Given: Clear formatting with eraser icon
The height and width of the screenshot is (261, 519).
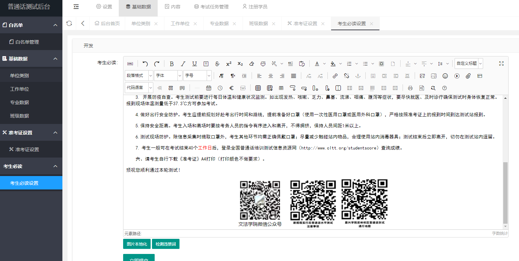Looking at the screenshot, I should click(252, 64).
